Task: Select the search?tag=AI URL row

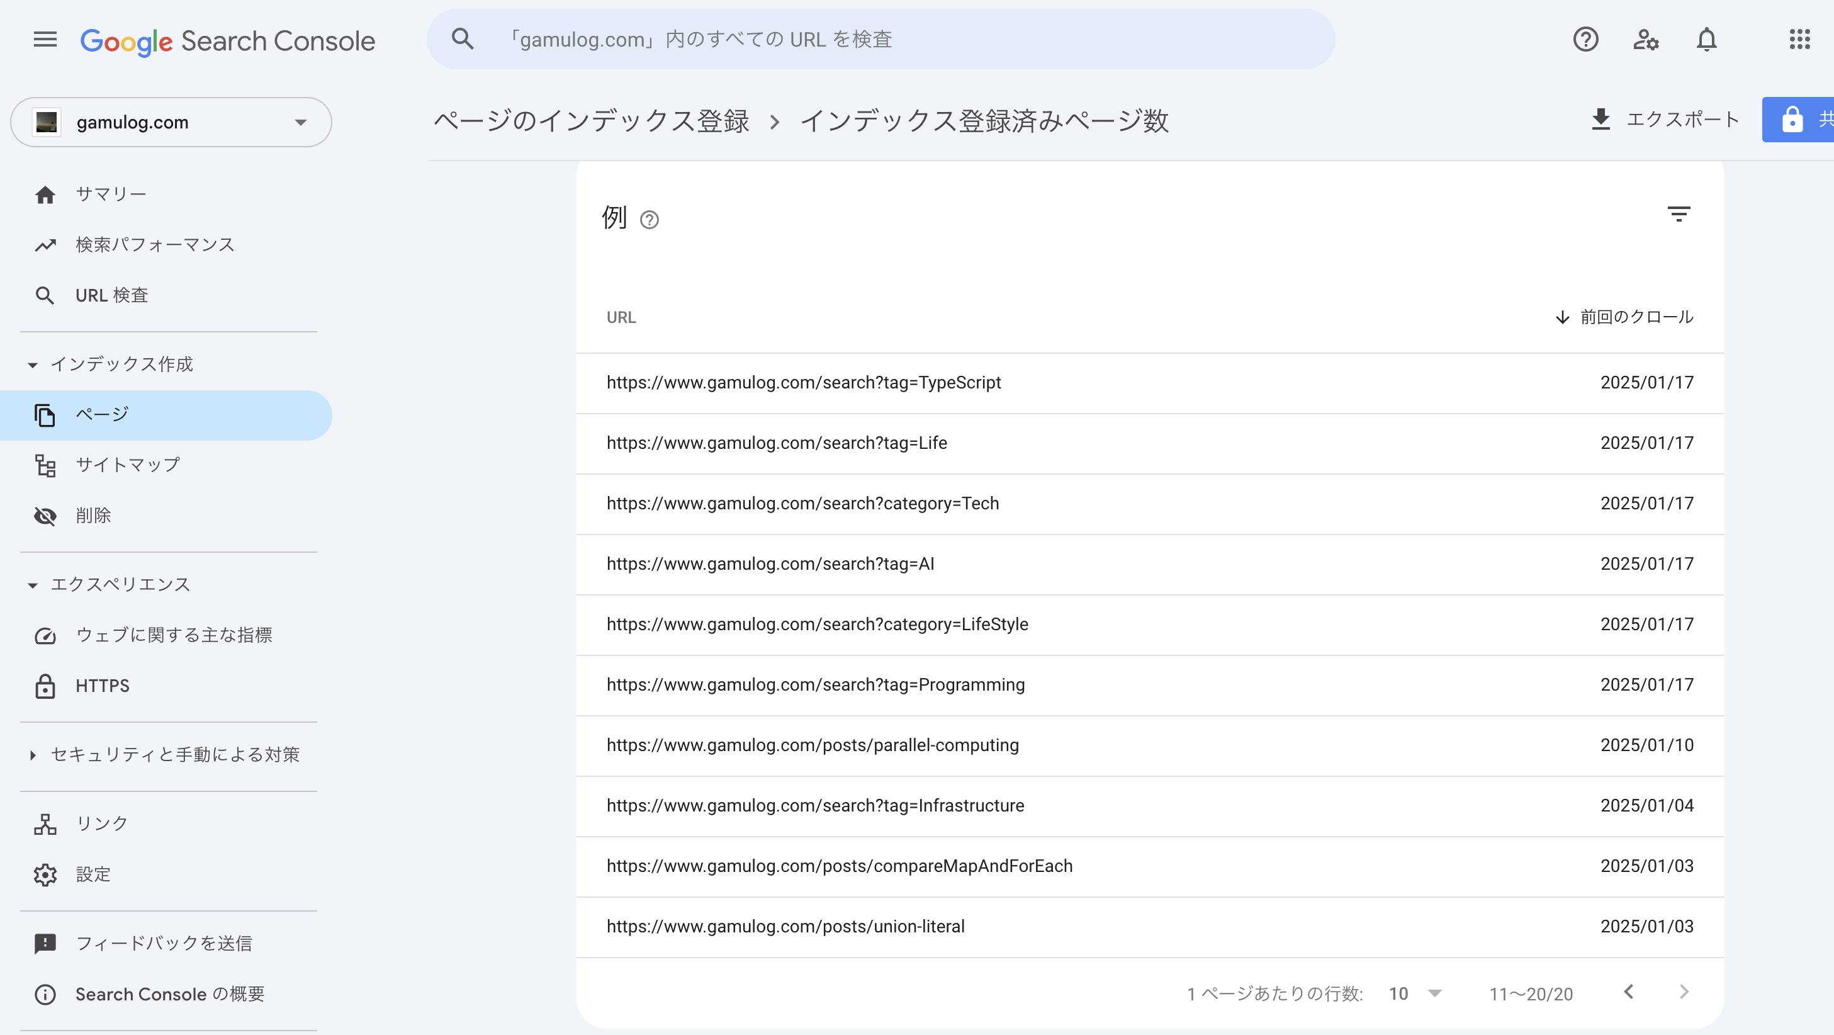Action: pyautogui.click(x=1150, y=564)
